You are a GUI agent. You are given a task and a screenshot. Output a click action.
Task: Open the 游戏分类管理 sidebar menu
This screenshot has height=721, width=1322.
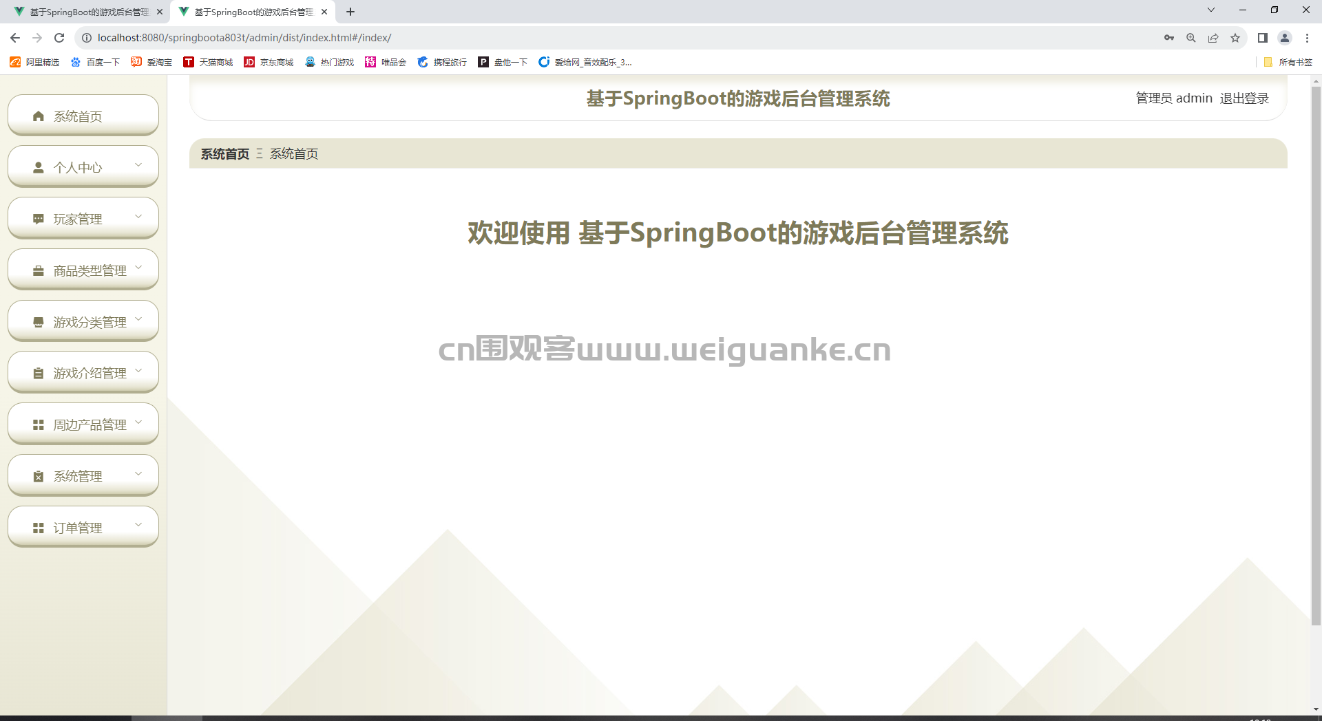tap(83, 321)
